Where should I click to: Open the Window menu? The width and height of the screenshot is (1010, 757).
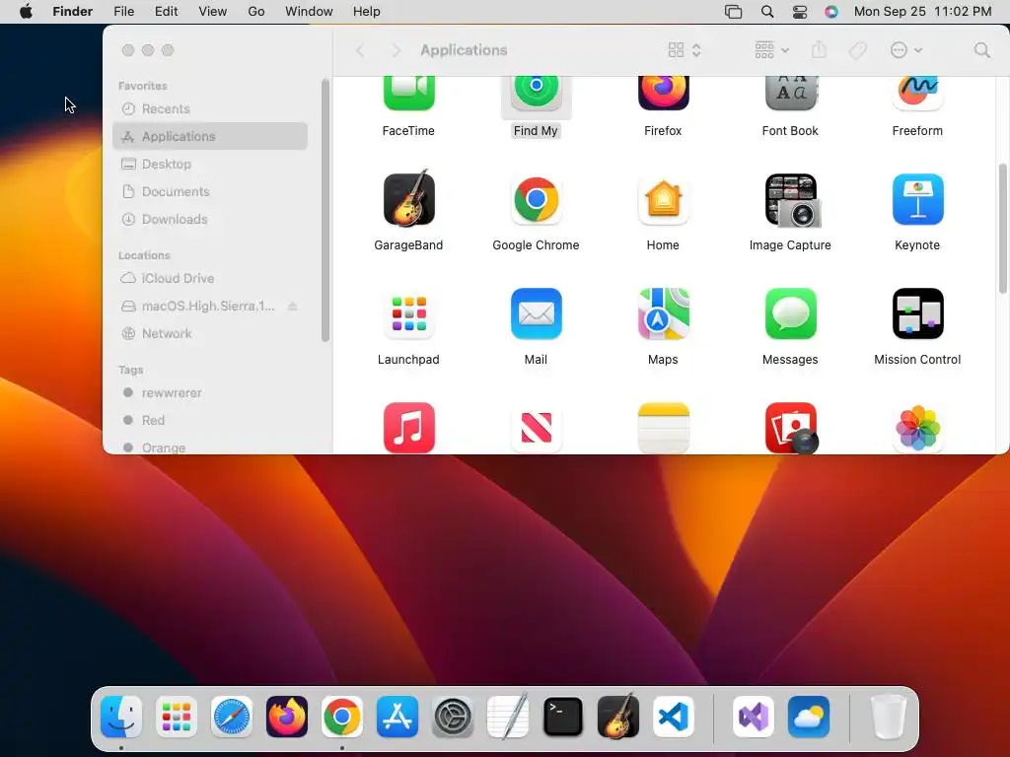309,12
